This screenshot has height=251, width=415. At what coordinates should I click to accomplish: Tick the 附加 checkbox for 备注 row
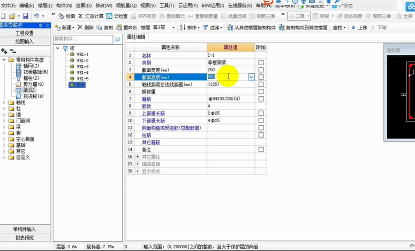[x=261, y=149]
